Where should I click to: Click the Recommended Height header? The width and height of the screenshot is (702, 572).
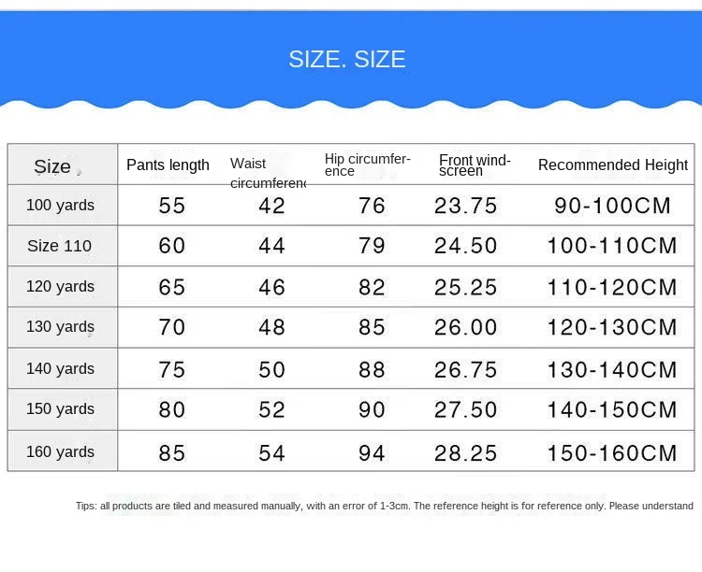(613, 165)
